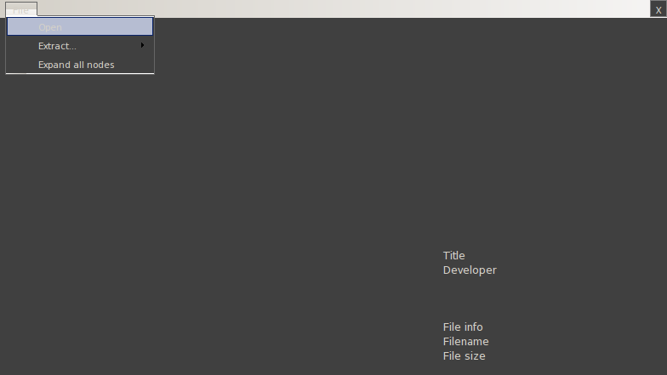667x375 pixels.
Task: Select the Extract... submenu item
Action: (x=80, y=46)
